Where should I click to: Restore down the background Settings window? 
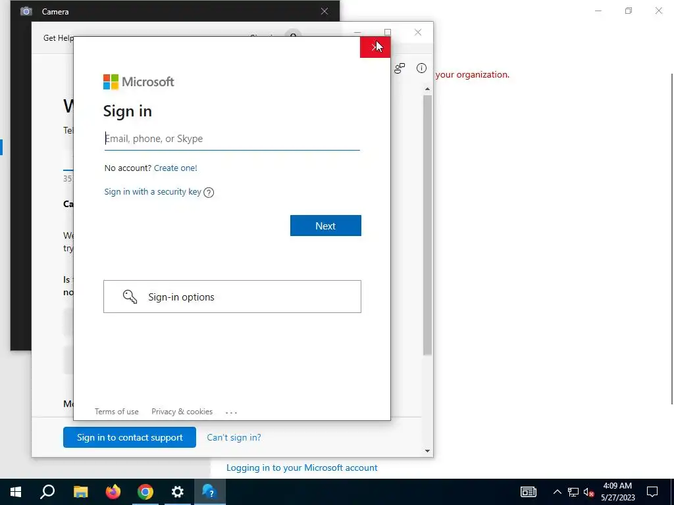(x=629, y=11)
